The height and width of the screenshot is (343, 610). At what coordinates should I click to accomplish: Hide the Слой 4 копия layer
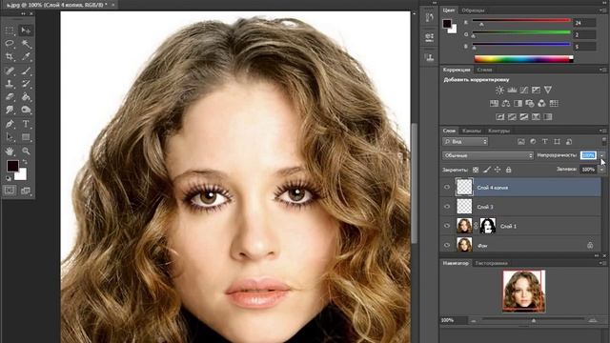(447, 188)
